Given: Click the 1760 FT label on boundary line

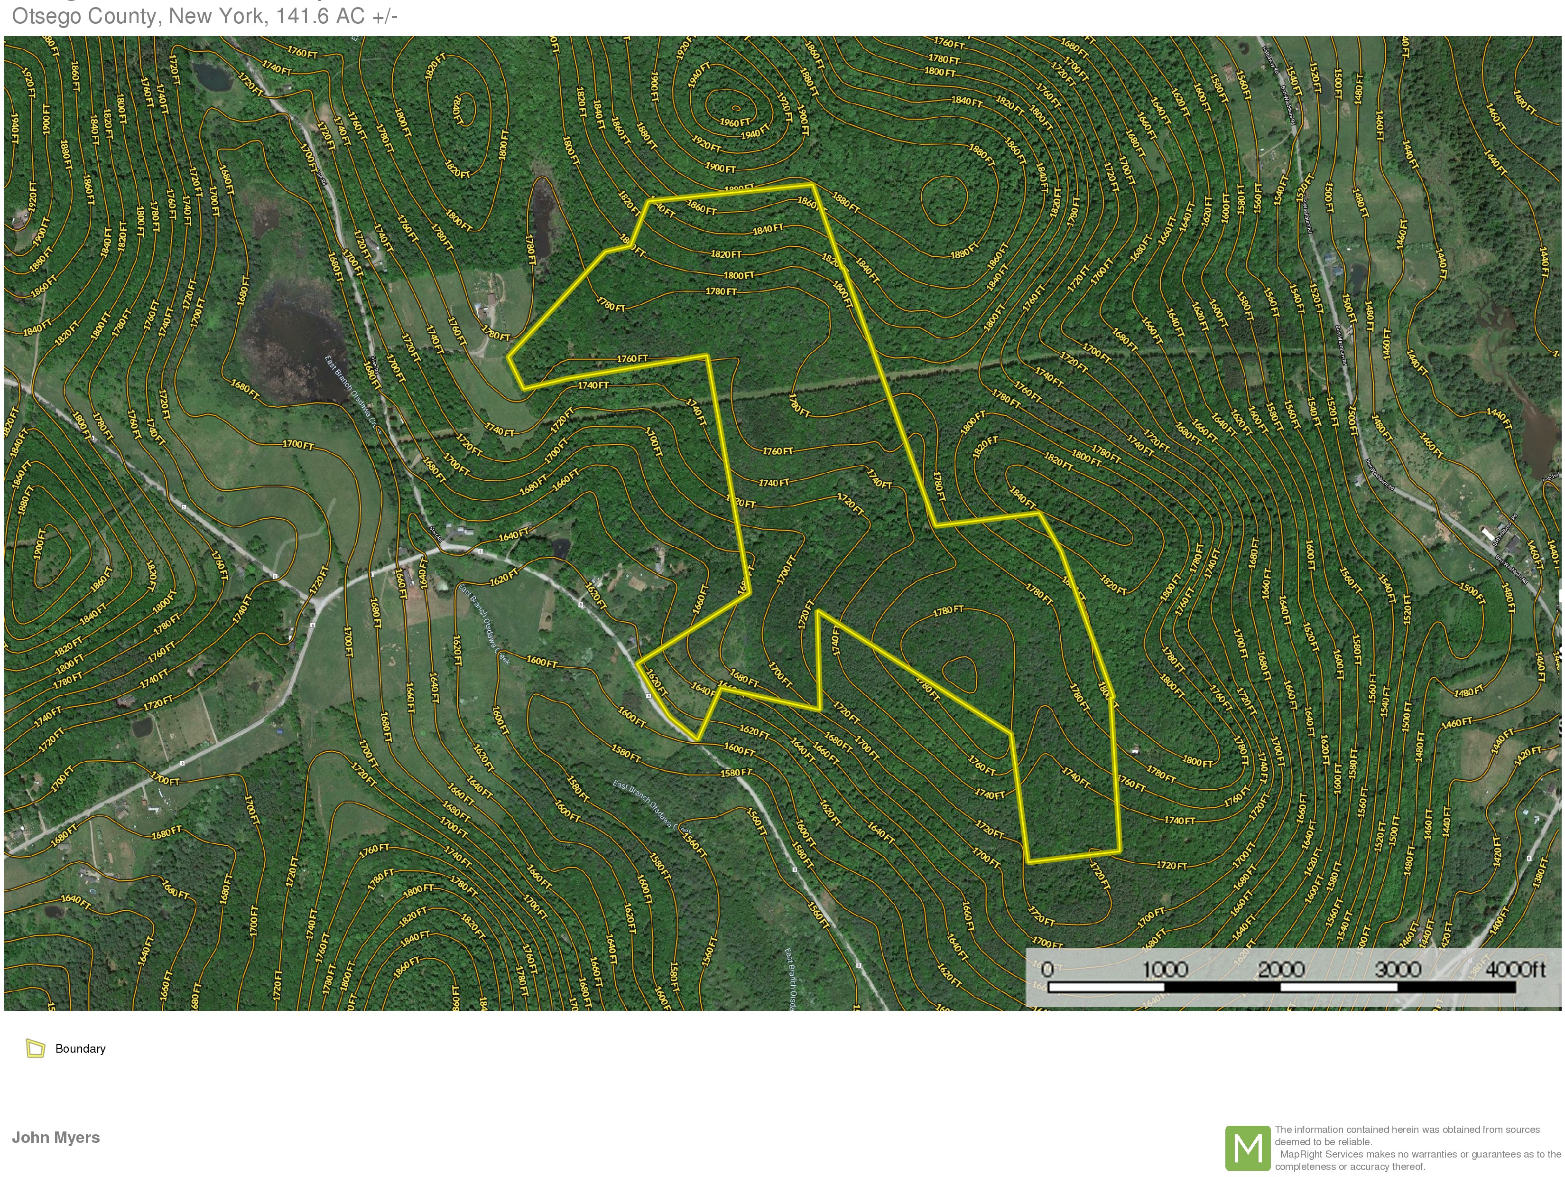Looking at the screenshot, I should (632, 359).
